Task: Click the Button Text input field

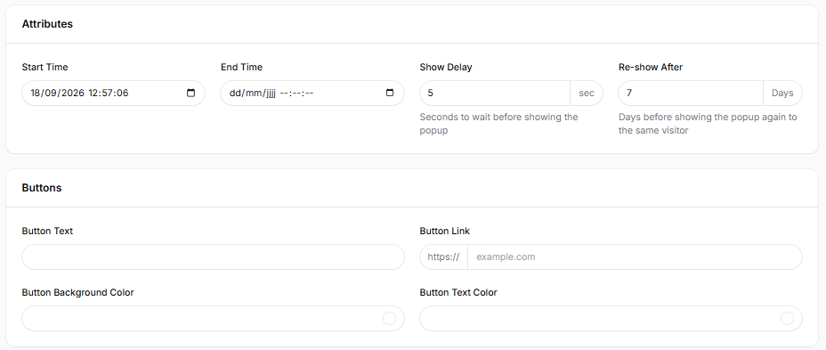Action: pos(213,256)
